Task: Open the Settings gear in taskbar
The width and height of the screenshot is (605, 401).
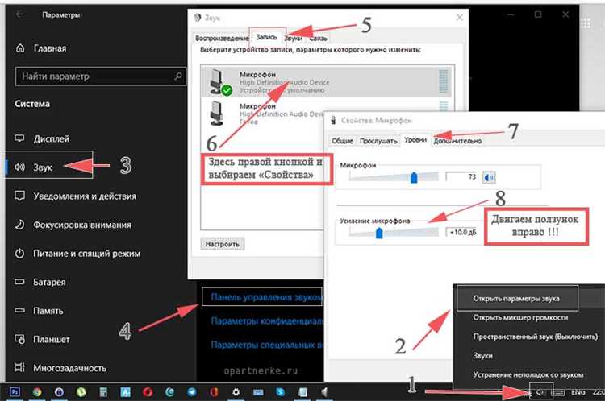Action: pos(236,392)
